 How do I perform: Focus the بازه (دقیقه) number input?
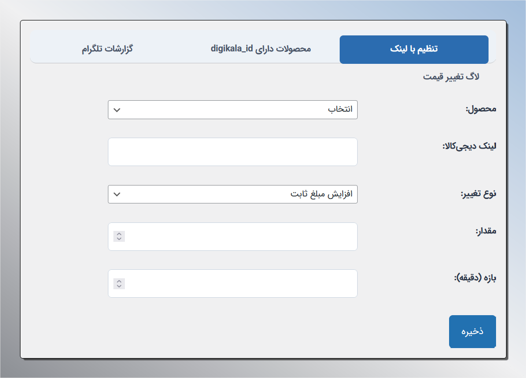(240, 283)
